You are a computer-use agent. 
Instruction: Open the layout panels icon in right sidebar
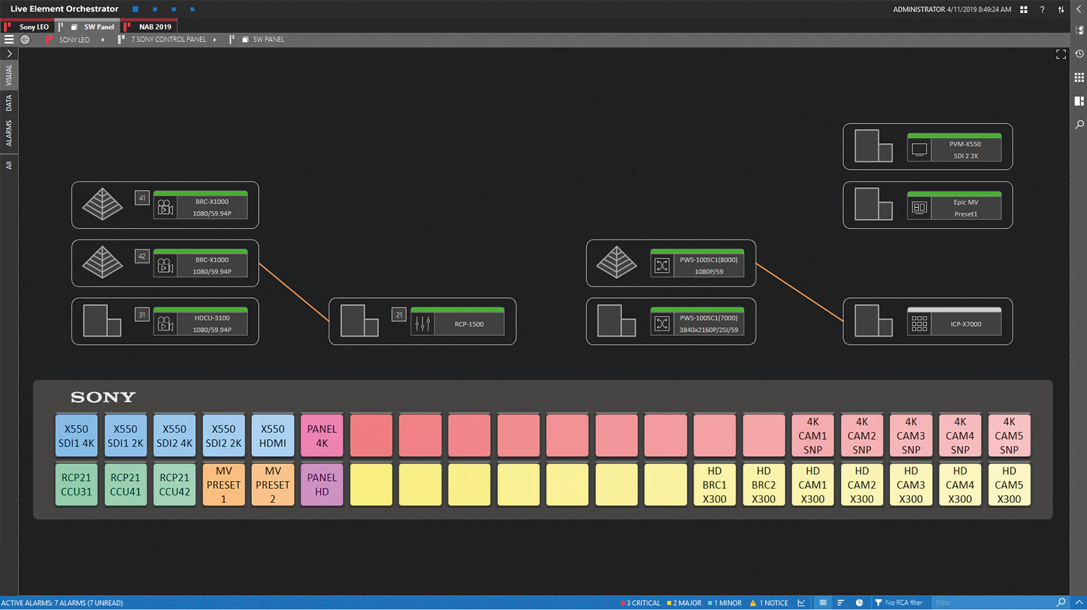tap(1079, 101)
